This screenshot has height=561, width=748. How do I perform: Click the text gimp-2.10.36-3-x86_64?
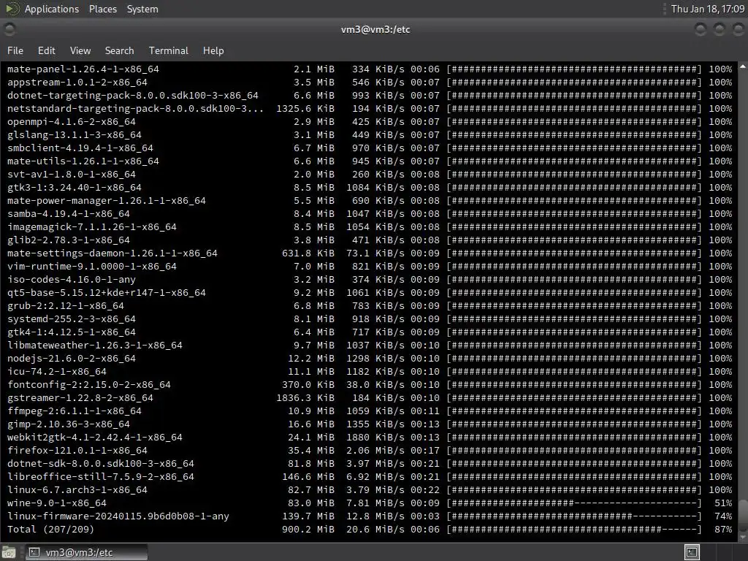tap(69, 424)
